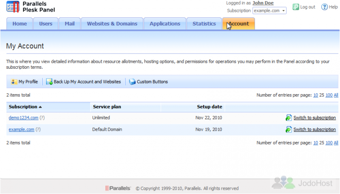The height and width of the screenshot is (194, 340).
Task: Open My Profile
Action: [28, 82]
